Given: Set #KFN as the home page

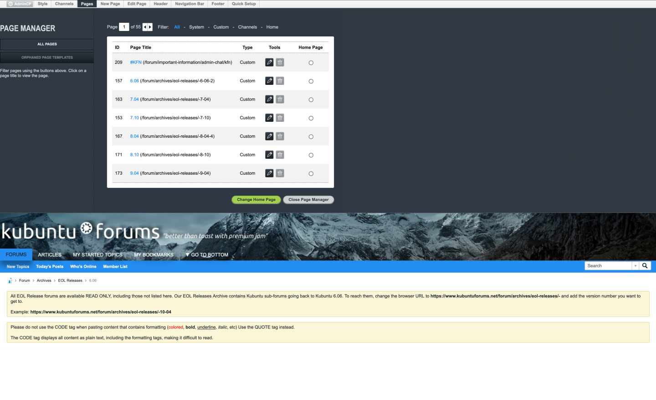Looking at the screenshot, I should pos(311,63).
